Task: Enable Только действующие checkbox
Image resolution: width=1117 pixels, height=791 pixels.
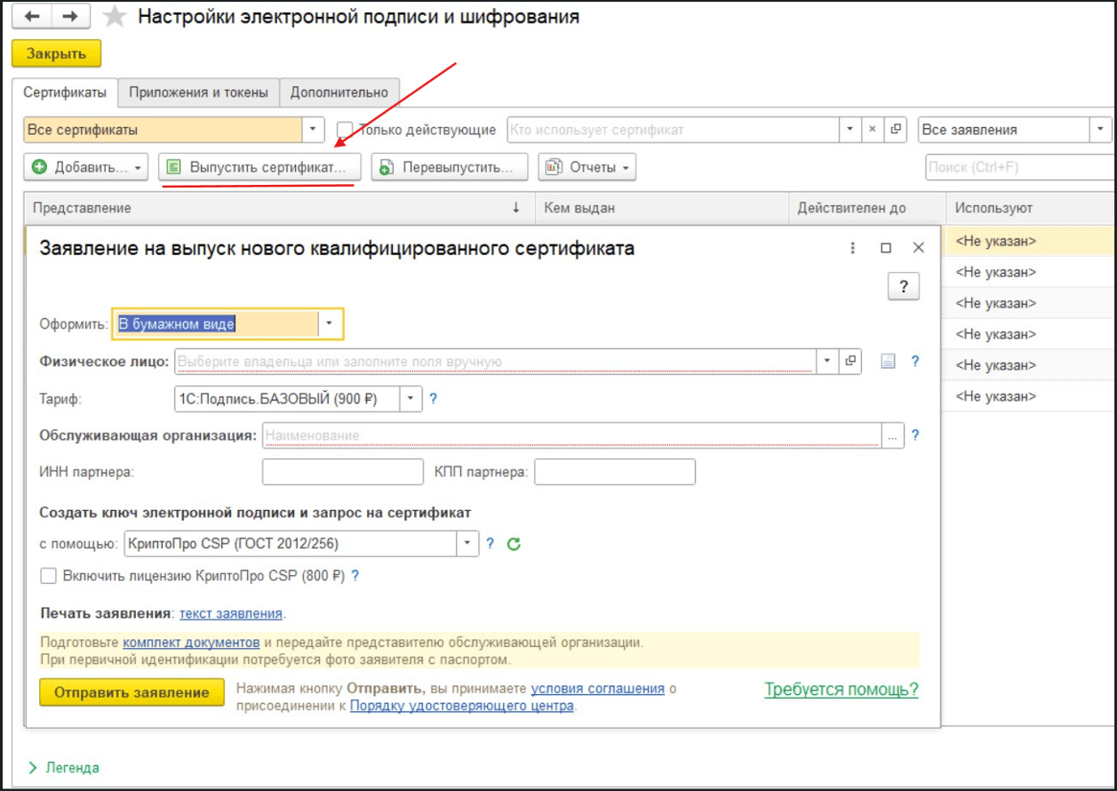Action: coord(346,130)
